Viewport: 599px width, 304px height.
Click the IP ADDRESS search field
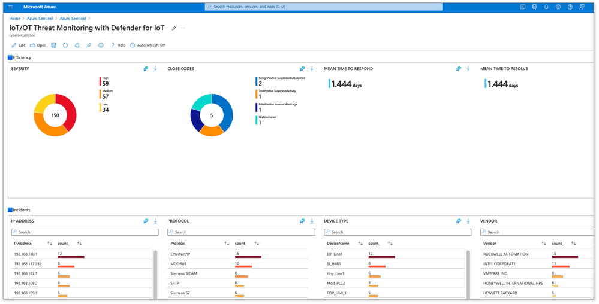85,232
